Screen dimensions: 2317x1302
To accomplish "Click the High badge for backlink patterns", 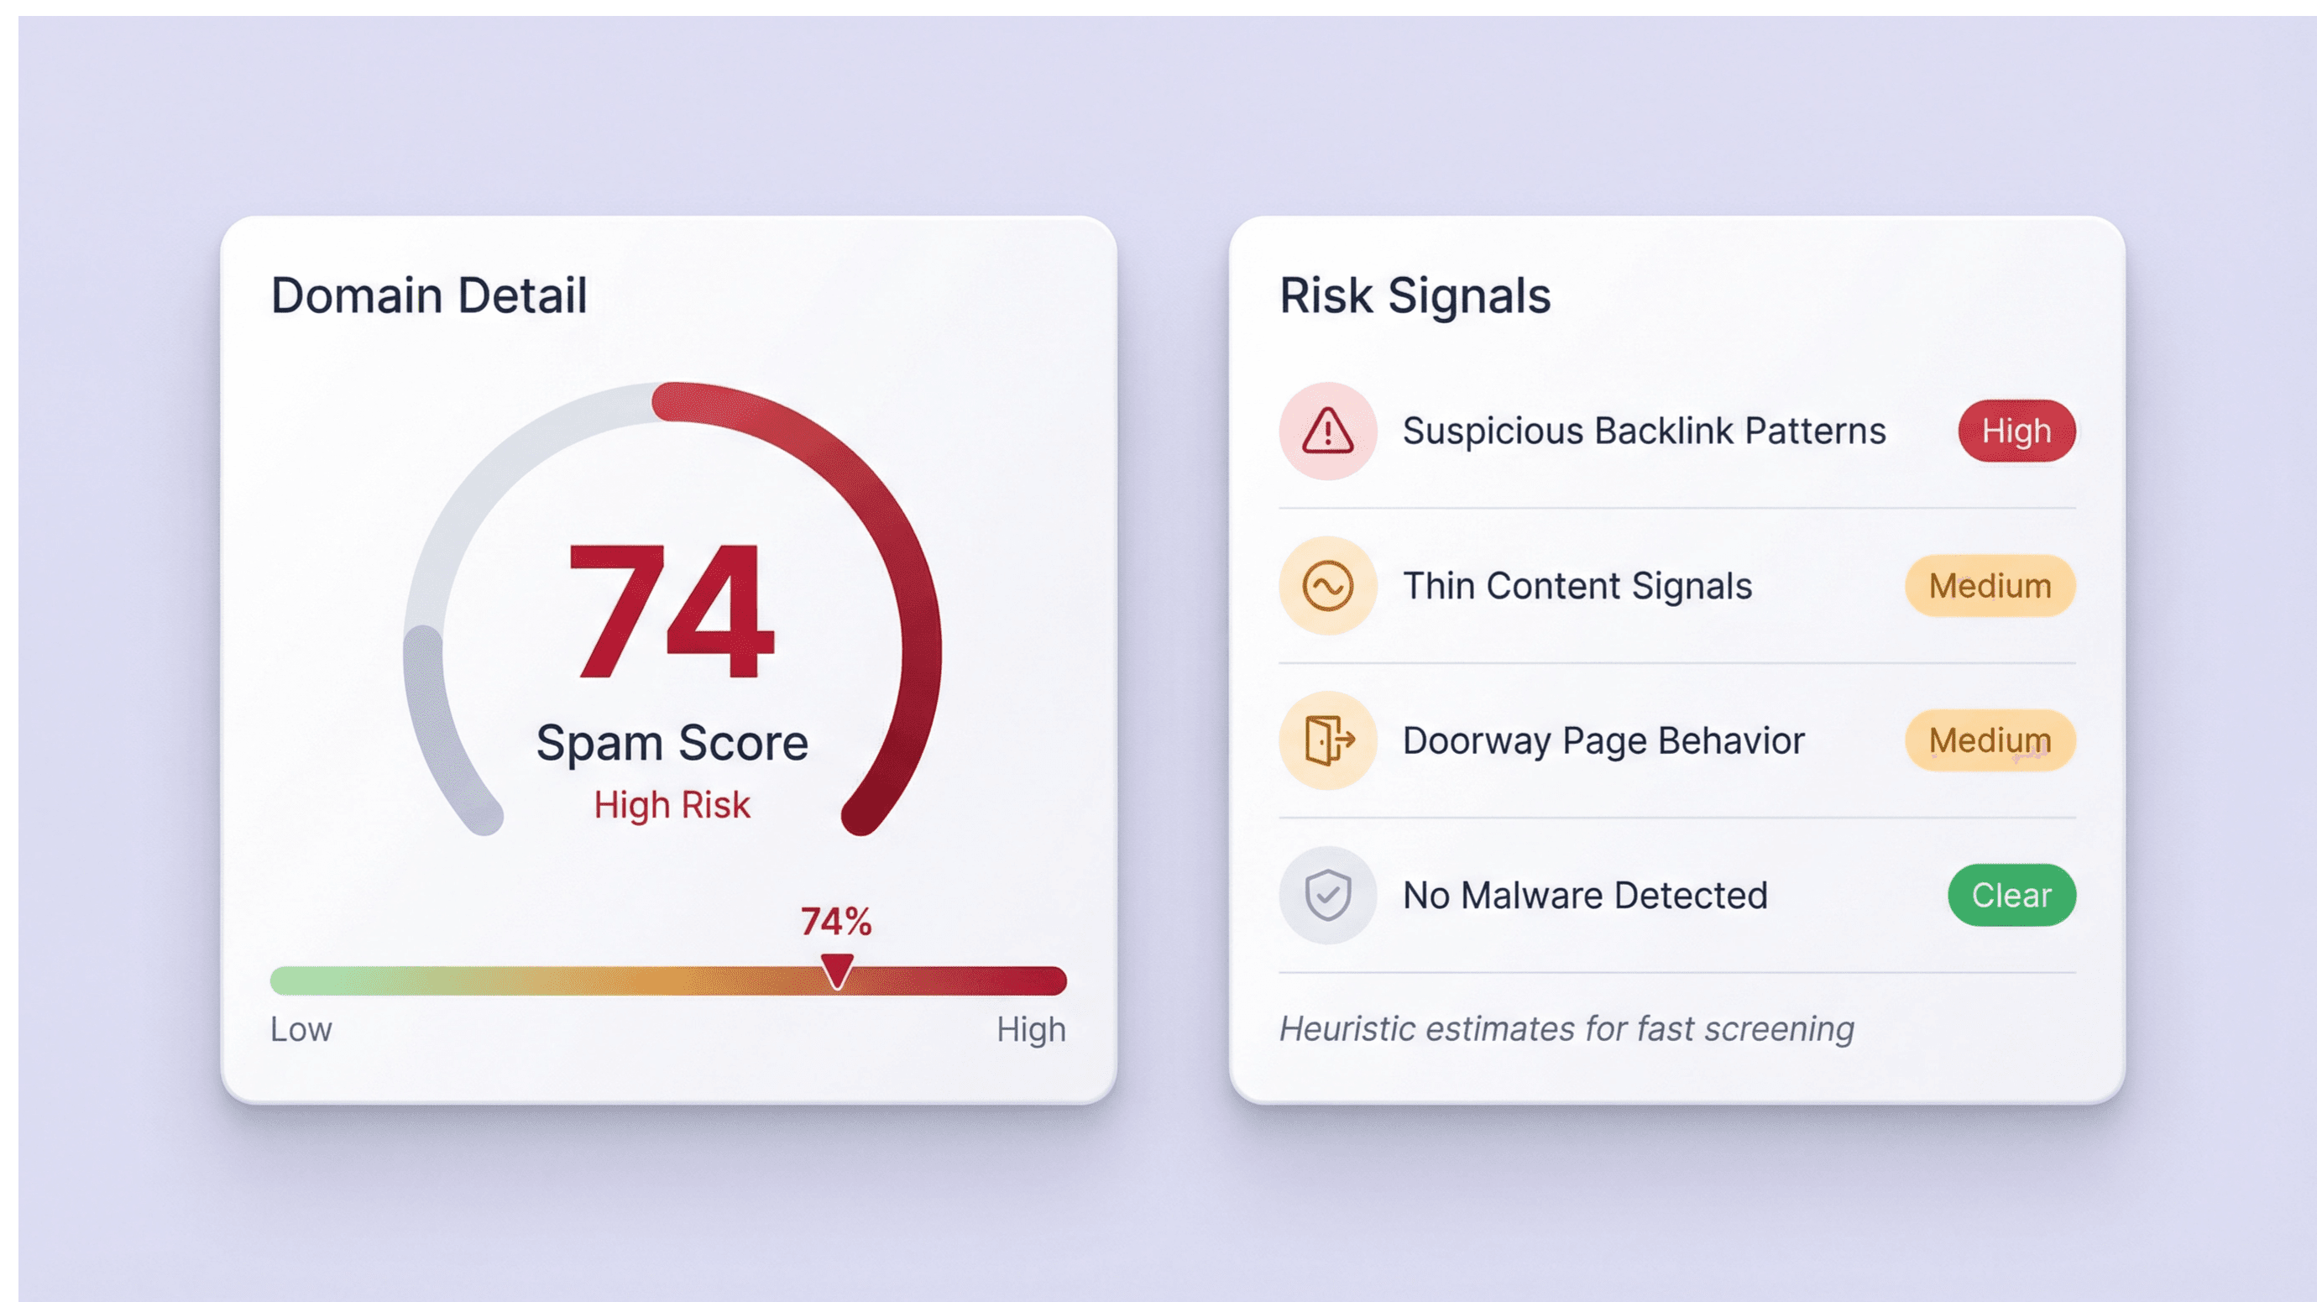I will pyautogui.click(x=2016, y=431).
